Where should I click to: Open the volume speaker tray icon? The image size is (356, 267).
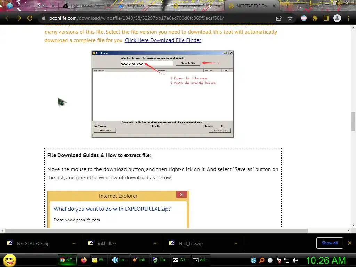tap(295, 260)
